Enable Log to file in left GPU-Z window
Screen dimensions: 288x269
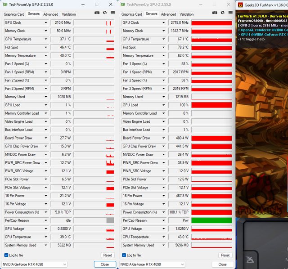[x=6, y=255]
